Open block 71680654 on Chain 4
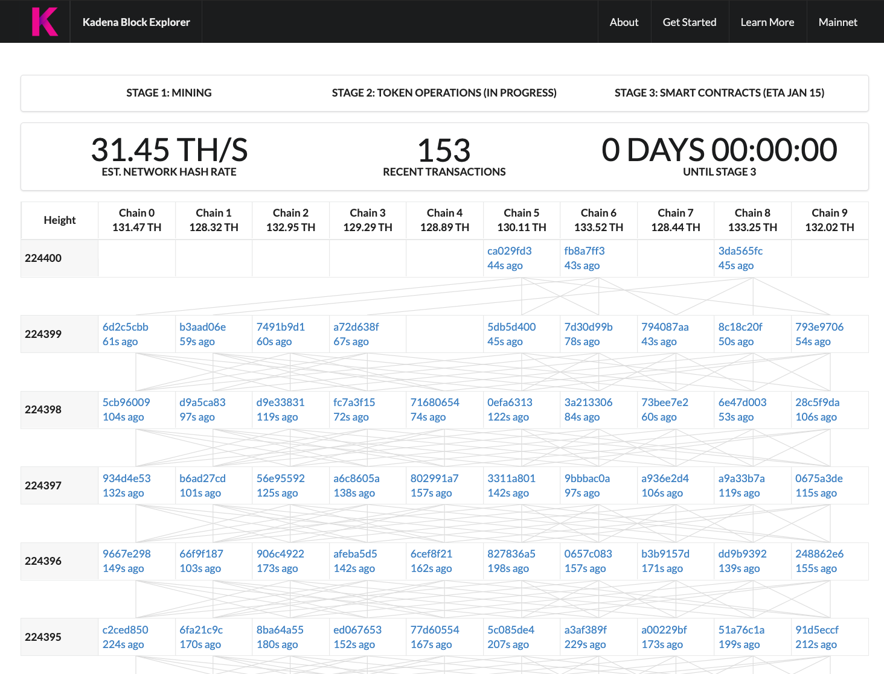Screen dimensions: 884x674 (435, 402)
